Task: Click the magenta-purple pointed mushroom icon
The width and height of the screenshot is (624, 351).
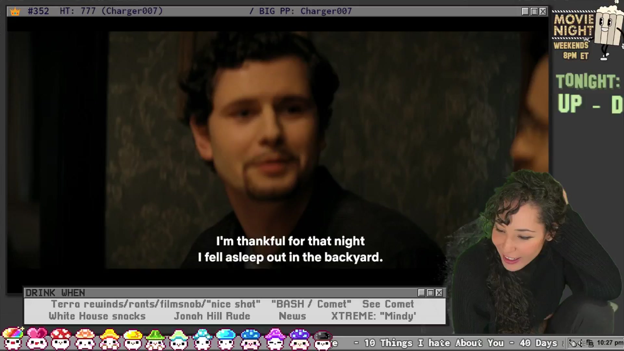Action: pos(275,339)
